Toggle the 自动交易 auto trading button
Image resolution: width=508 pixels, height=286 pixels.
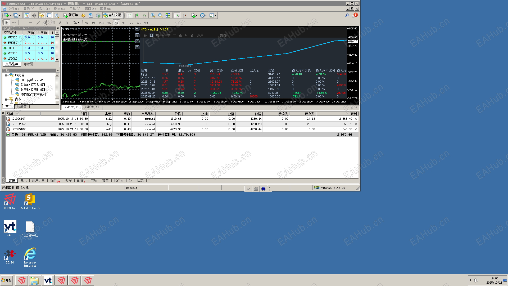click(x=113, y=15)
